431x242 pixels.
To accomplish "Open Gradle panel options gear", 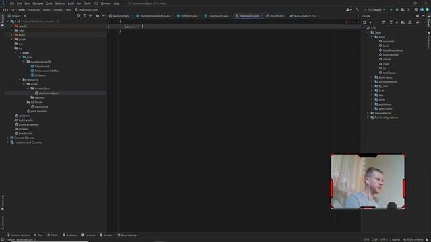I will (418, 16).
